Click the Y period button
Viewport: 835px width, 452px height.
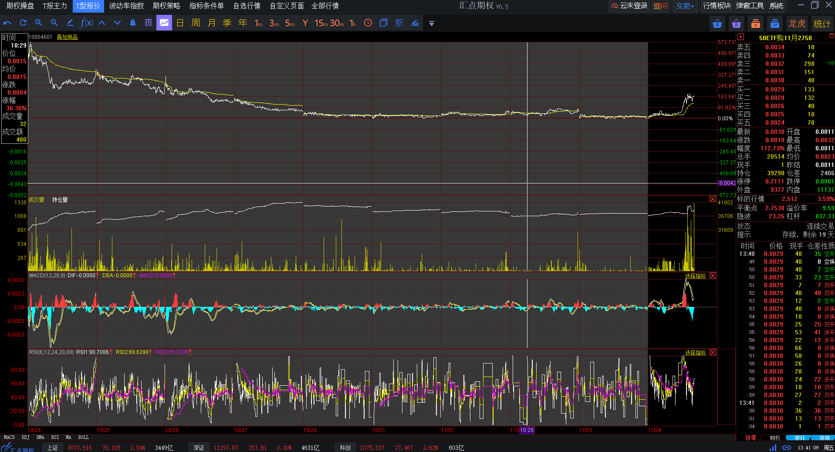point(305,23)
